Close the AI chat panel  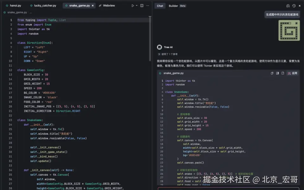300,6
